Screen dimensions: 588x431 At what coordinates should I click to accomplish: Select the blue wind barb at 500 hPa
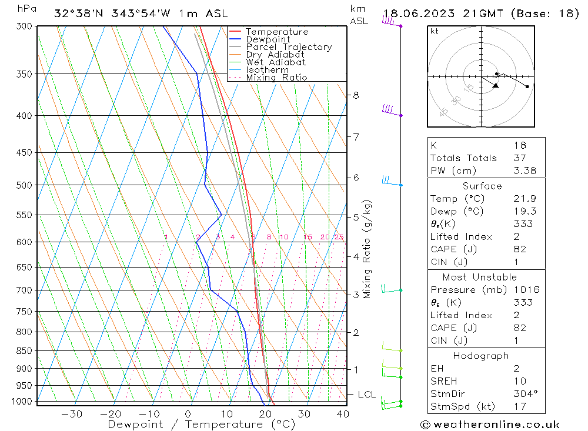[x=390, y=181]
